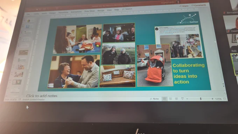Select the laughing dancing couple photo
Screen dimensions: 238x134
pyautogui.click(x=74, y=71)
